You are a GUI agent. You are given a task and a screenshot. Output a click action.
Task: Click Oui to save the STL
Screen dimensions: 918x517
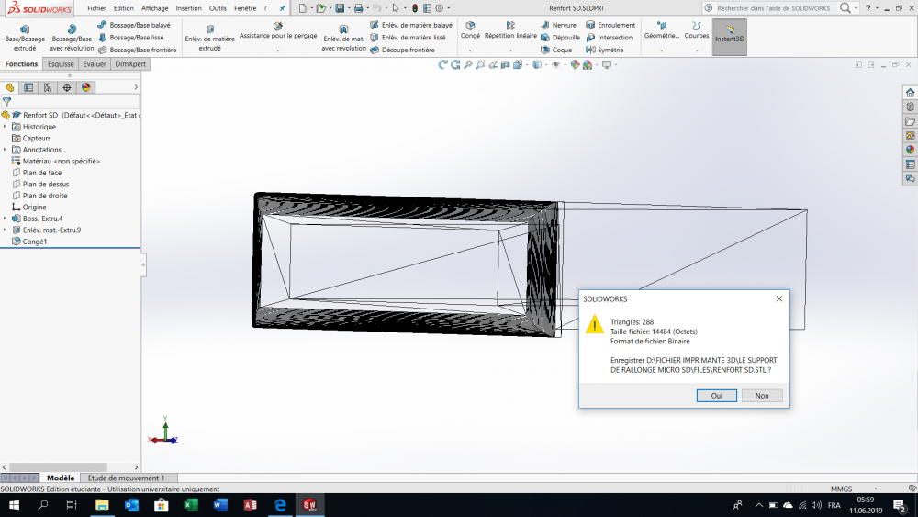(717, 396)
